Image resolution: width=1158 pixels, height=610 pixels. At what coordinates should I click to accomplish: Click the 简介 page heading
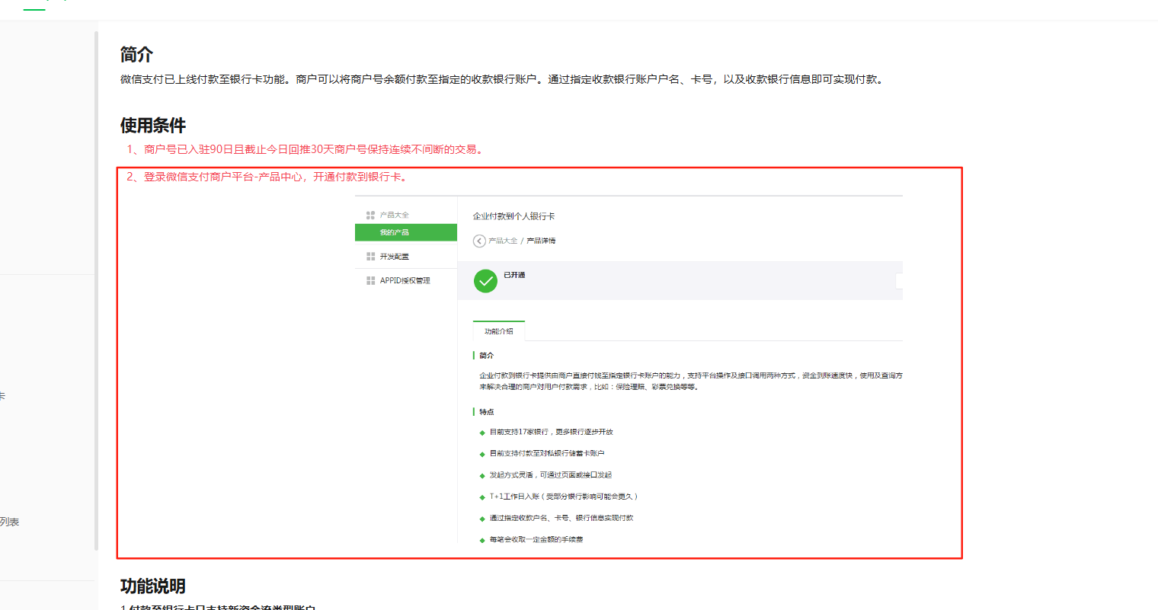click(136, 55)
